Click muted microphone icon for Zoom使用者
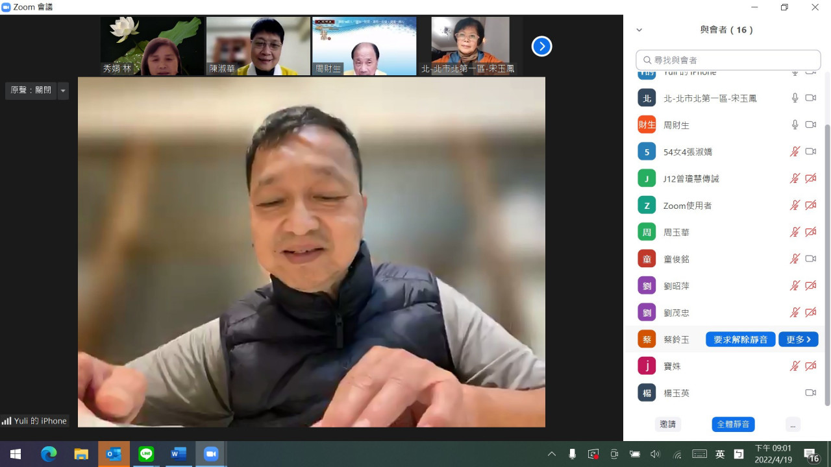This screenshot has height=467, width=831. pyautogui.click(x=795, y=205)
